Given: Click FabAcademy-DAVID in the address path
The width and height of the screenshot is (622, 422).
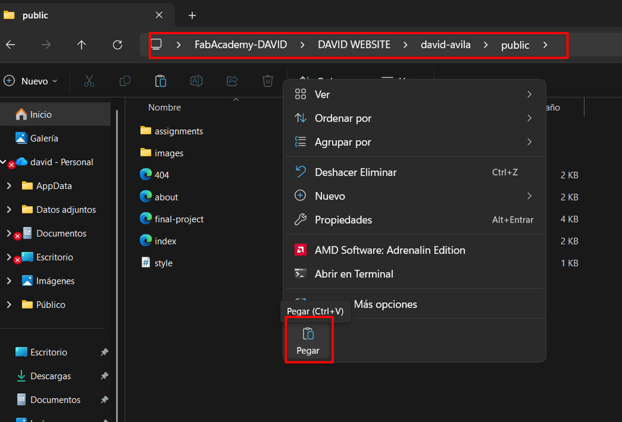Looking at the screenshot, I should click(241, 45).
